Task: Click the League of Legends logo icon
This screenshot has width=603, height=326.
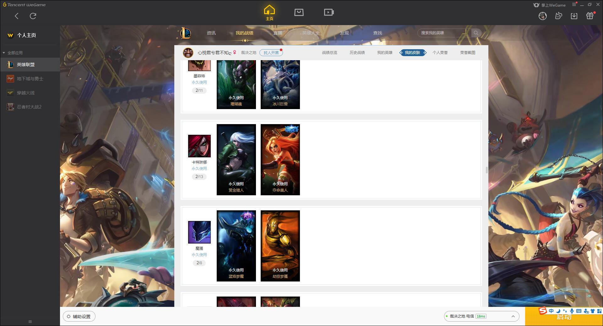Action: click(x=186, y=33)
